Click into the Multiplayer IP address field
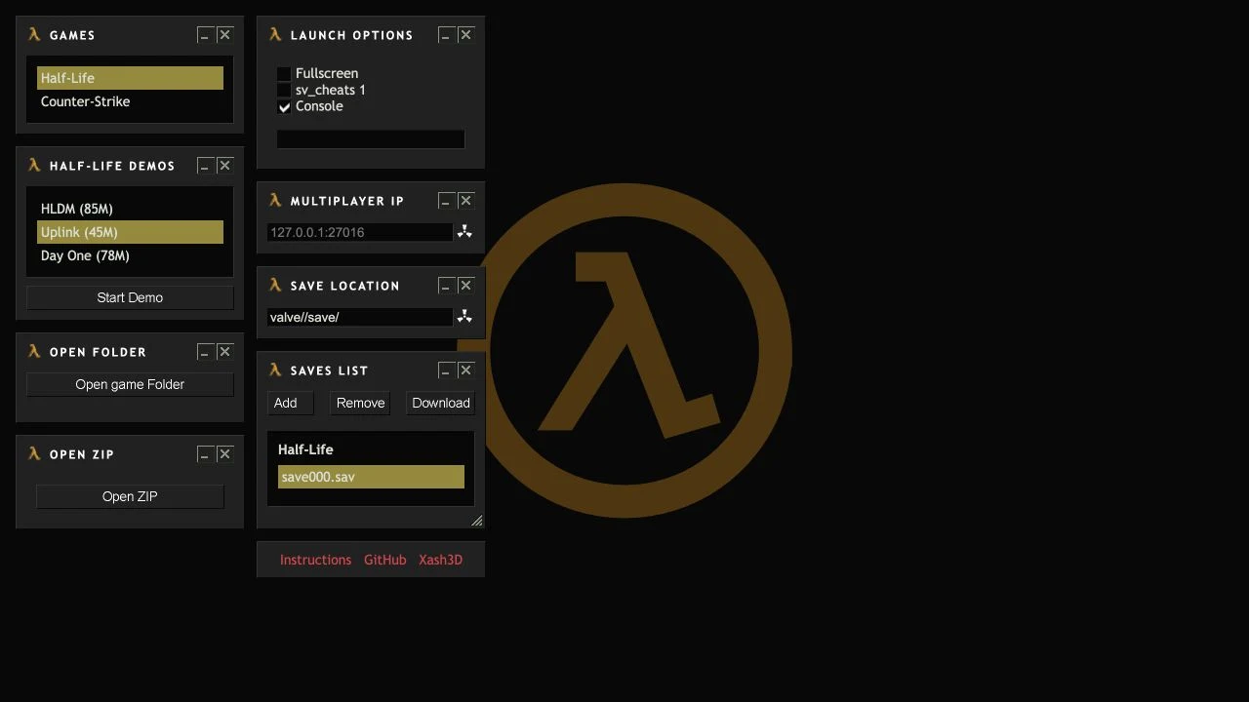The width and height of the screenshot is (1249, 702). (360, 232)
